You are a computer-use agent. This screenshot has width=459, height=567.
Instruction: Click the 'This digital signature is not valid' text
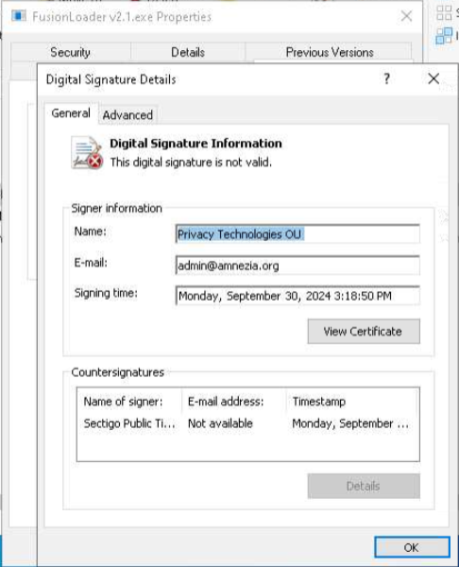[x=191, y=163]
